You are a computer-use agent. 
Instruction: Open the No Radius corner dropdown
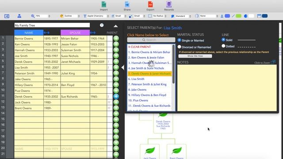160,16
